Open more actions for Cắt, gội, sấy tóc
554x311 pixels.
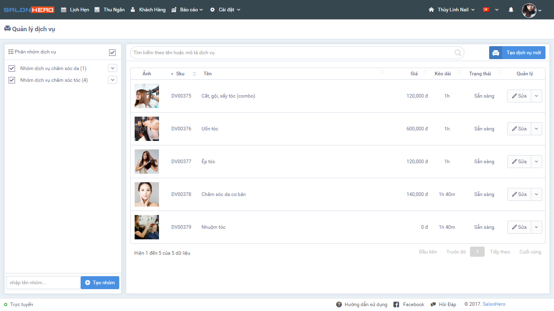click(x=537, y=96)
